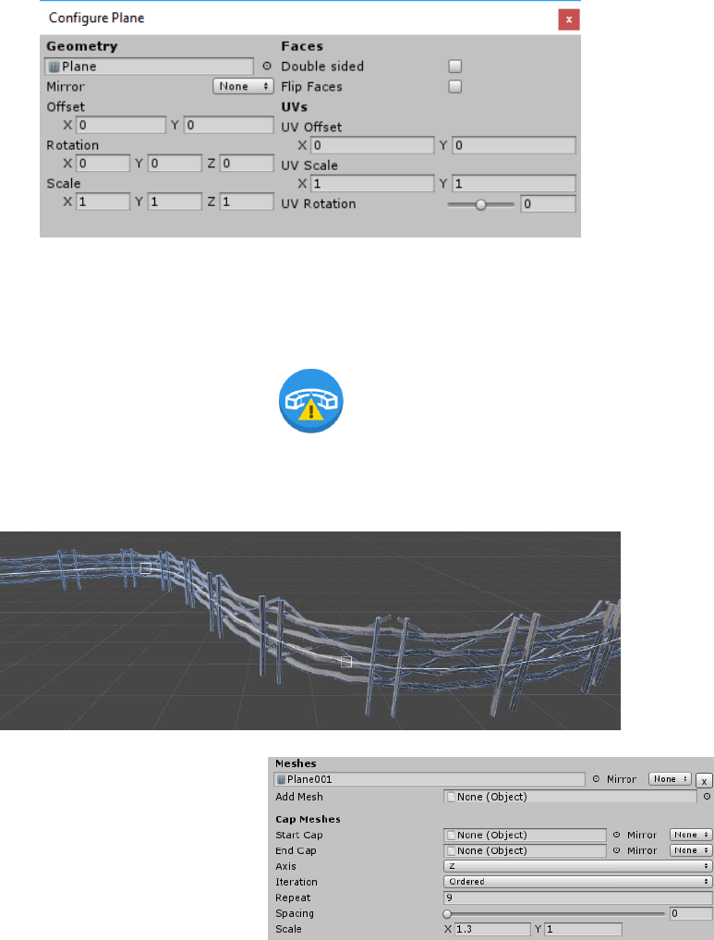The height and width of the screenshot is (940, 714).
Task: Edit Rotation Z value field
Action: (247, 163)
